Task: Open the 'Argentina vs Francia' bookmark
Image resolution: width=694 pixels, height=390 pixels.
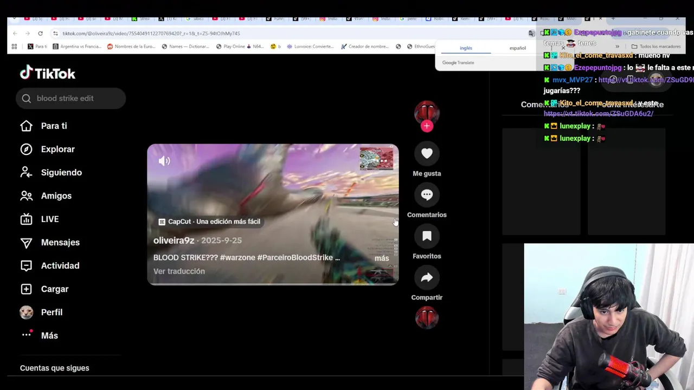Action: (76, 47)
